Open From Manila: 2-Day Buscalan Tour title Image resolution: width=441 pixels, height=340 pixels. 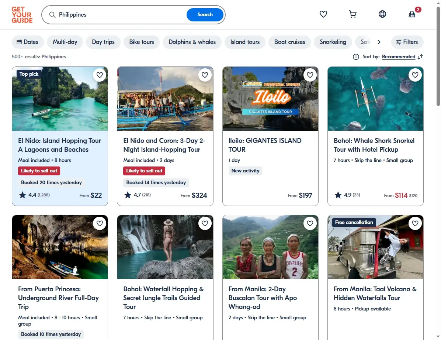coord(263,298)
